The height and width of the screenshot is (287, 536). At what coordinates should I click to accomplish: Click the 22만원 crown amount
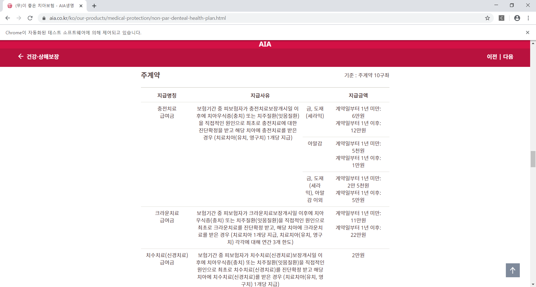pyautogui.click(x=358, y=235)
